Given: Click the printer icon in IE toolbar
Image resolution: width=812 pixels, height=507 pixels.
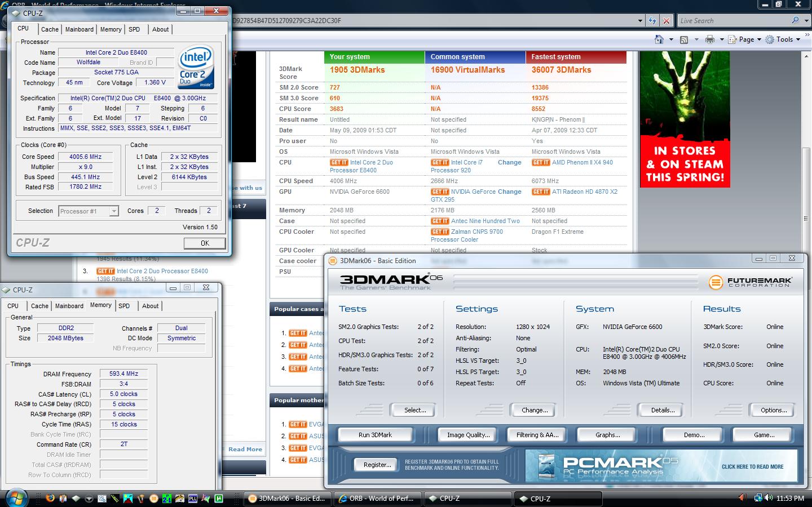Looking at the screenshot, I should click(x=710, y=39).
